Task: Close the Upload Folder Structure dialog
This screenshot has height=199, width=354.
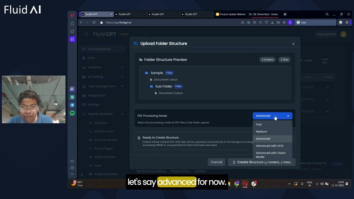Action: [293, 44]
